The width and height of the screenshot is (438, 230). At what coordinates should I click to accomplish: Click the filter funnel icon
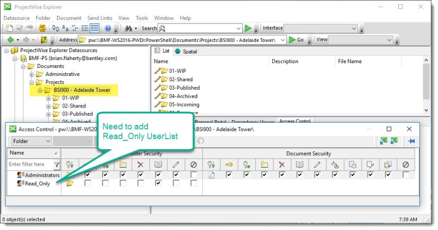(57, 165)
